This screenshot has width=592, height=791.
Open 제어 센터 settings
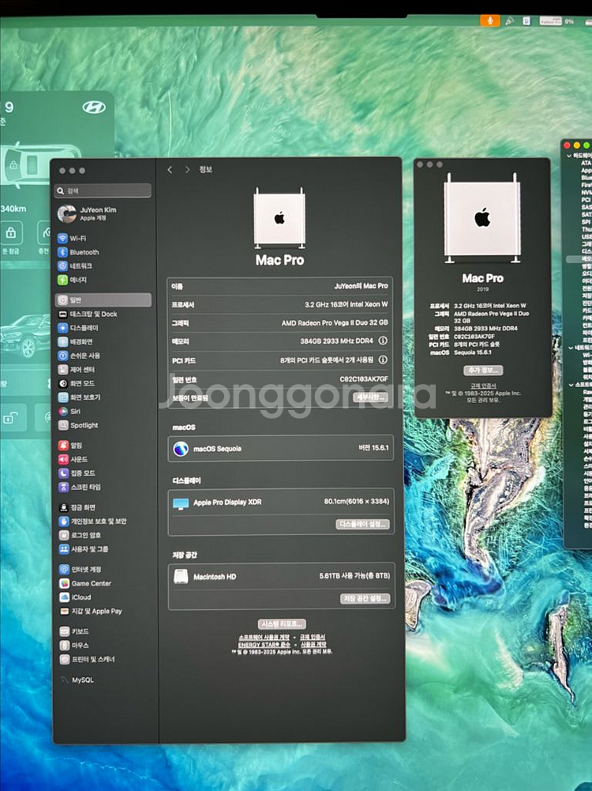(x=103, y=369)
